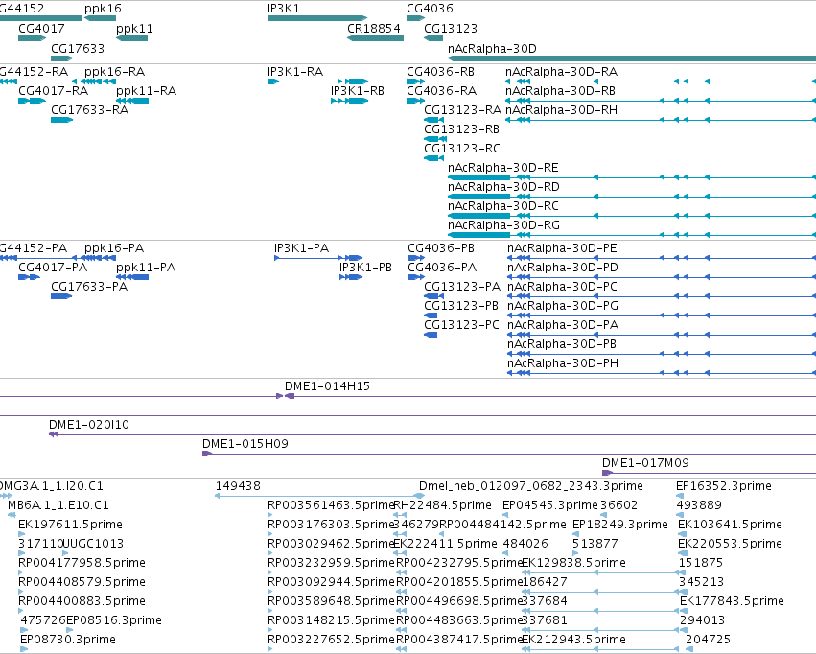Screen dimensions: 816x654
Task: Open the ppk16-PA protein label
Action: click(x=114, y=248)
